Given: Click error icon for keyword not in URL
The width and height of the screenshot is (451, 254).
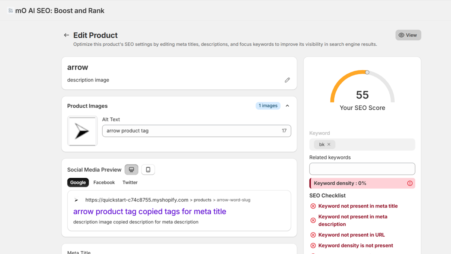Looking at the screenshot, I should click(313, 235).
